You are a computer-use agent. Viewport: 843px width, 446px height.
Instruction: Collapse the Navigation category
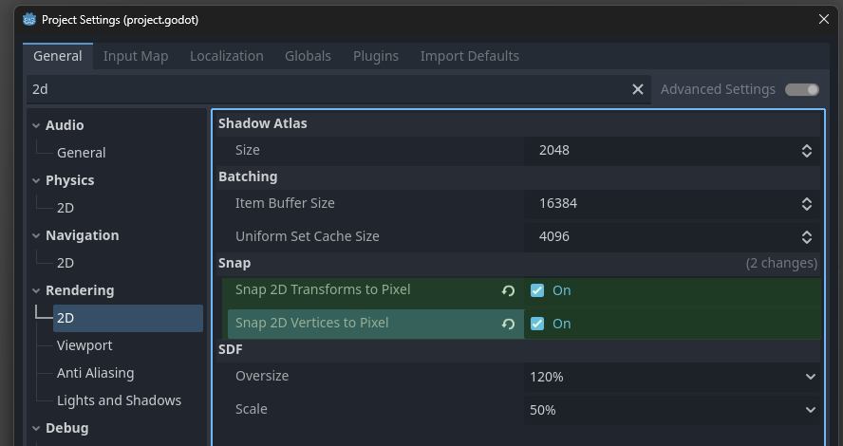coord(36,236)
